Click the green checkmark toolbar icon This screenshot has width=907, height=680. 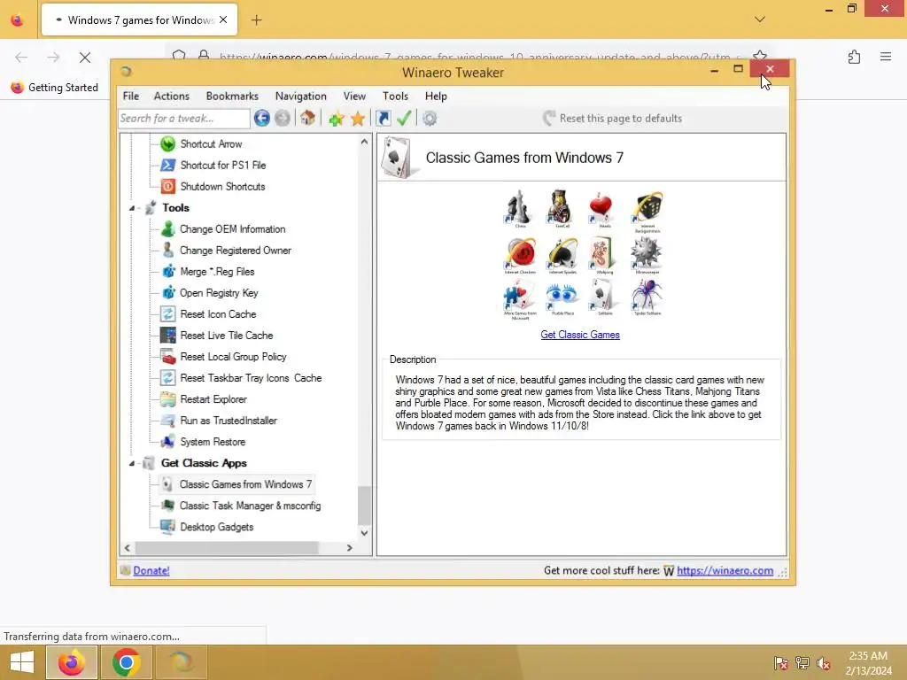[404, 119]
